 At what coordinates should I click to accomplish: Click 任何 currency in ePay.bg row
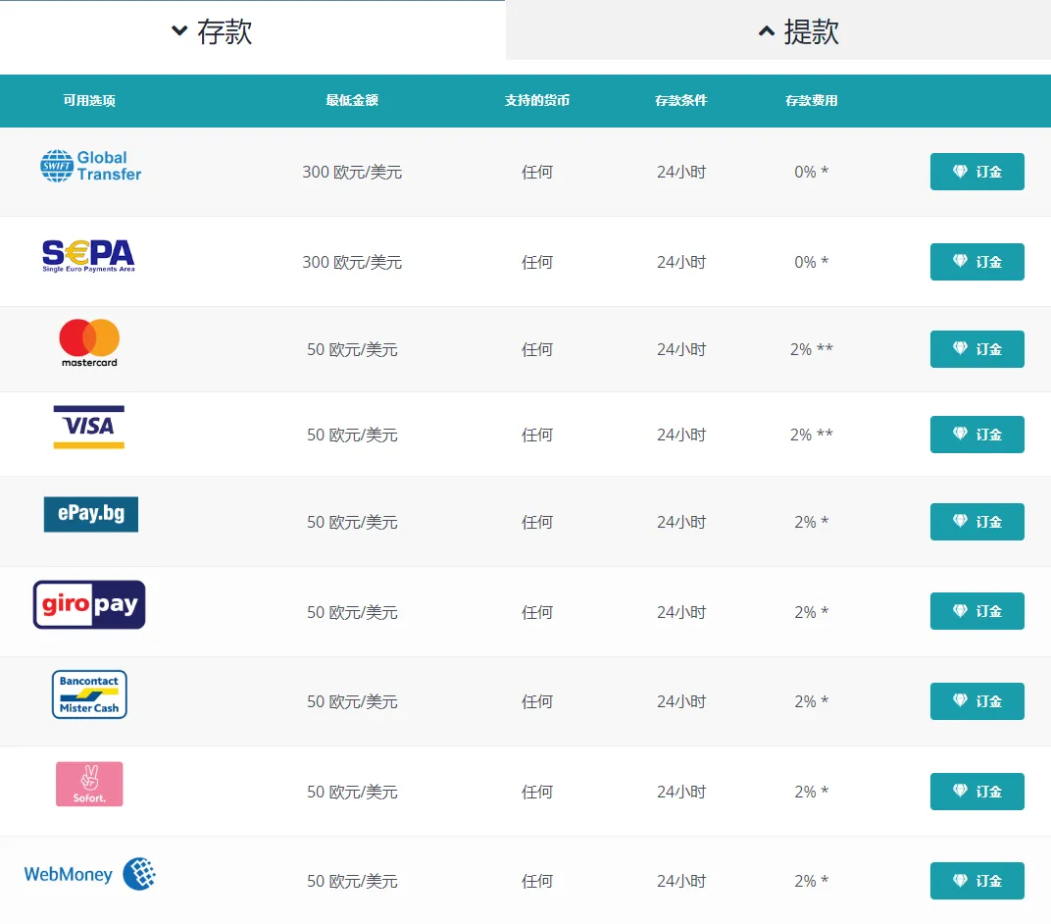coord(537,523)
